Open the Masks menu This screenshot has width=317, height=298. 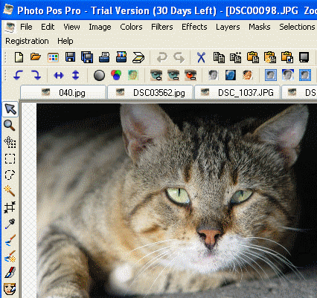coord(260,27)
